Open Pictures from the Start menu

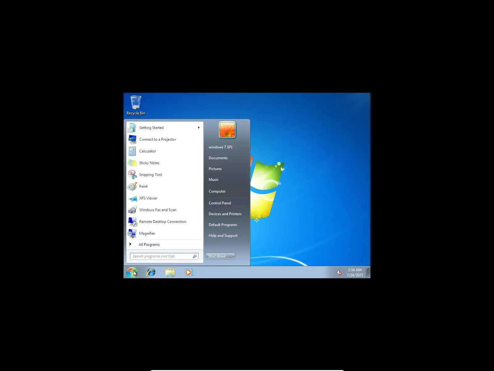(x=215, y=169)
